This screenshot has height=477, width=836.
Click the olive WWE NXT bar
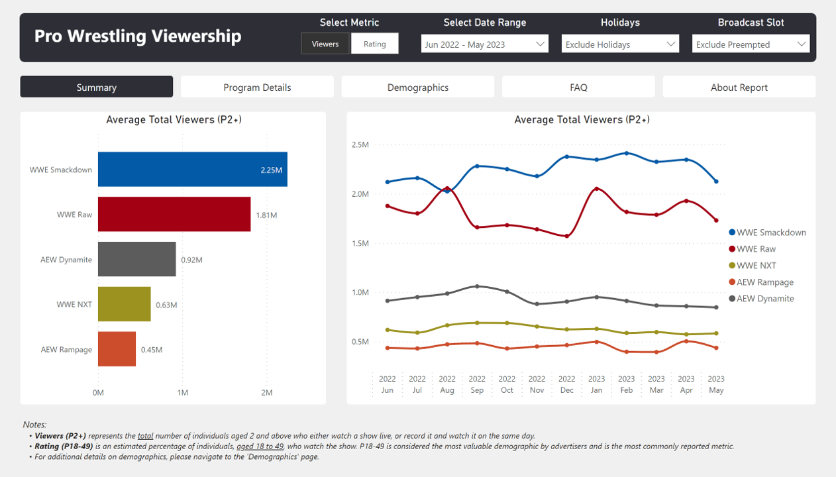click(x=124, y=304)
